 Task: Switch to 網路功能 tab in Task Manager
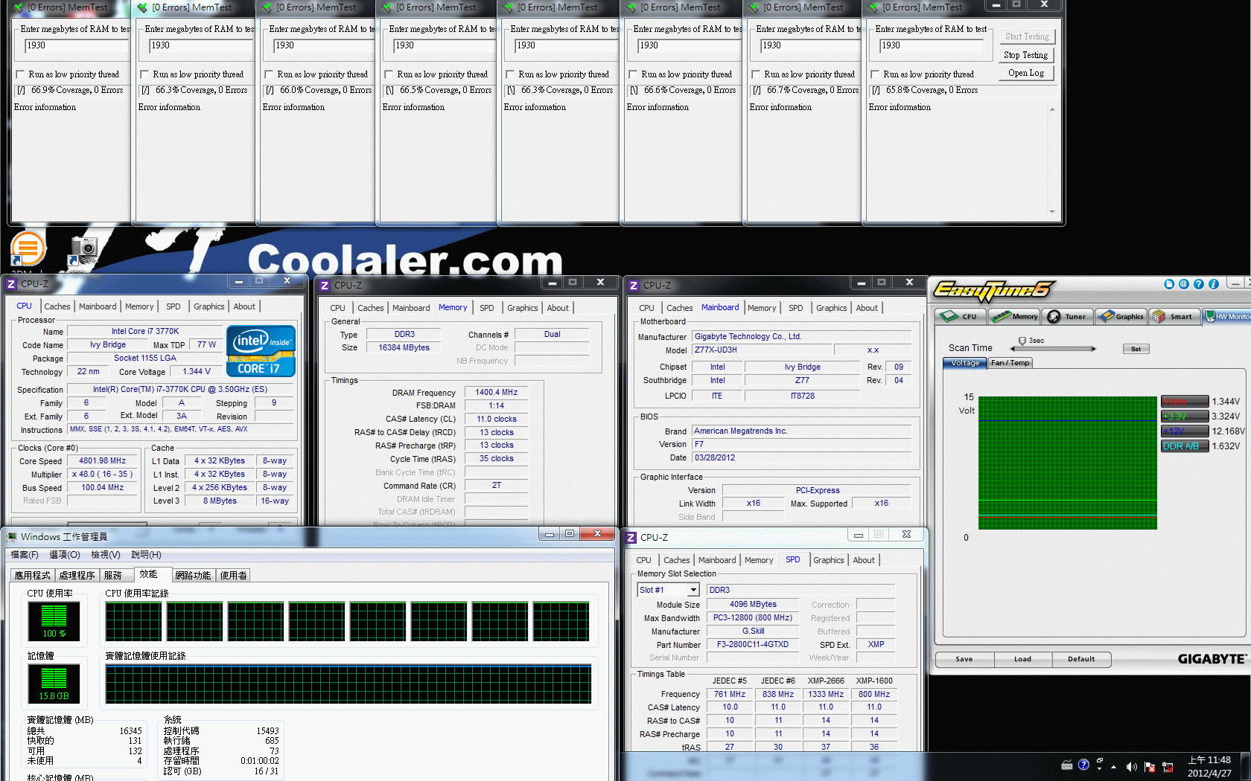click(x=193, y=576)
